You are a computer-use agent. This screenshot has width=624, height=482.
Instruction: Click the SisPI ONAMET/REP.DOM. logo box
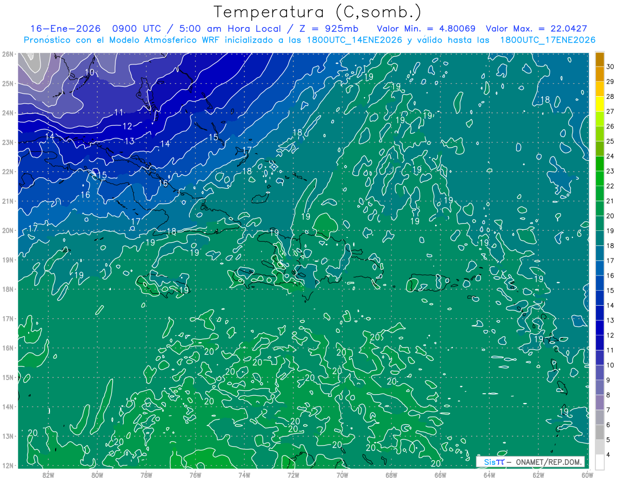click(x=530, y=462)
